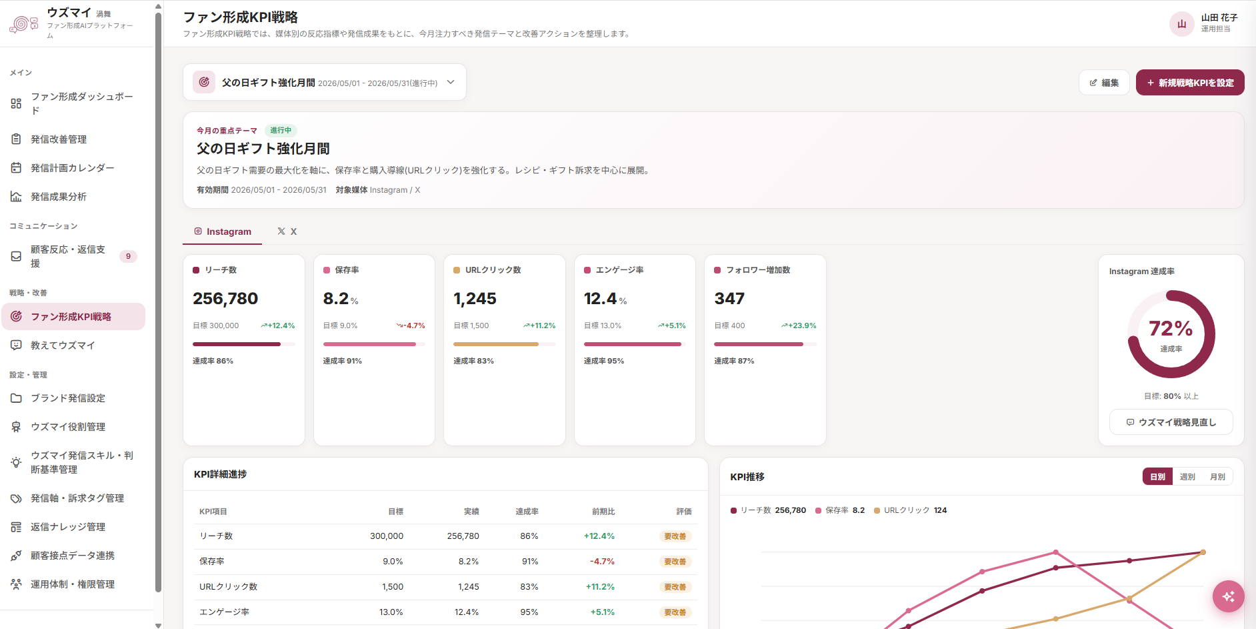Open 発信成果分析 menu item

coord(73,197)
